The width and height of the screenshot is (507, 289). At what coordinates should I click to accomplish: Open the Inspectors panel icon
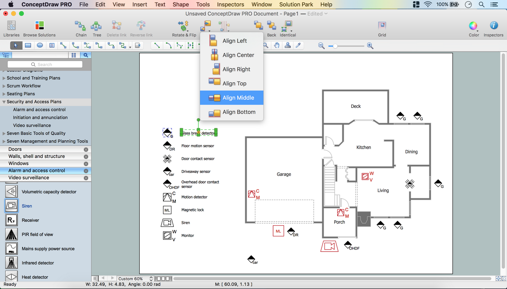click(493, 26)
